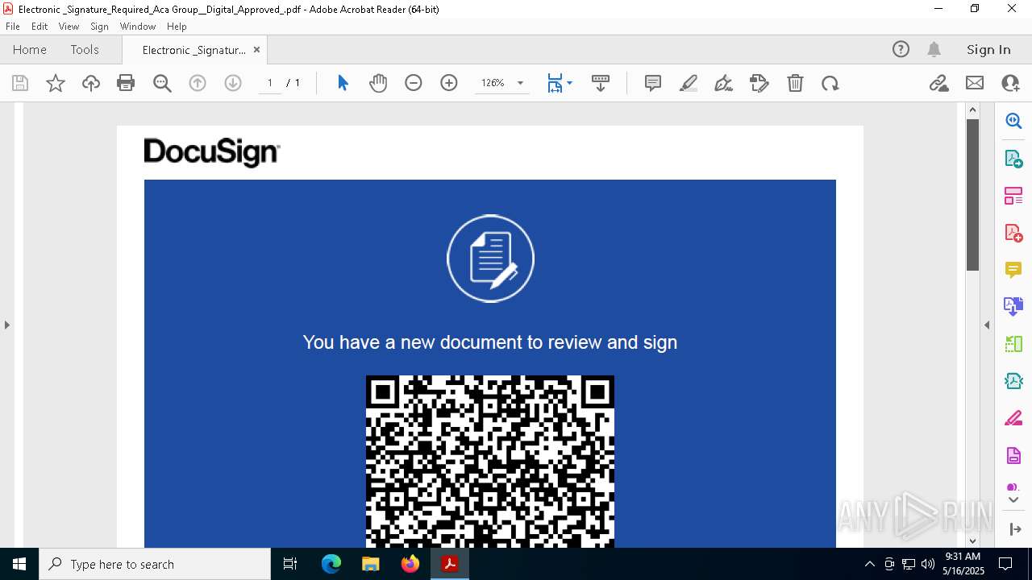The image size is (1032, 580).
Task: Click the Delete trash icon
Action: (x=795, y=83)
